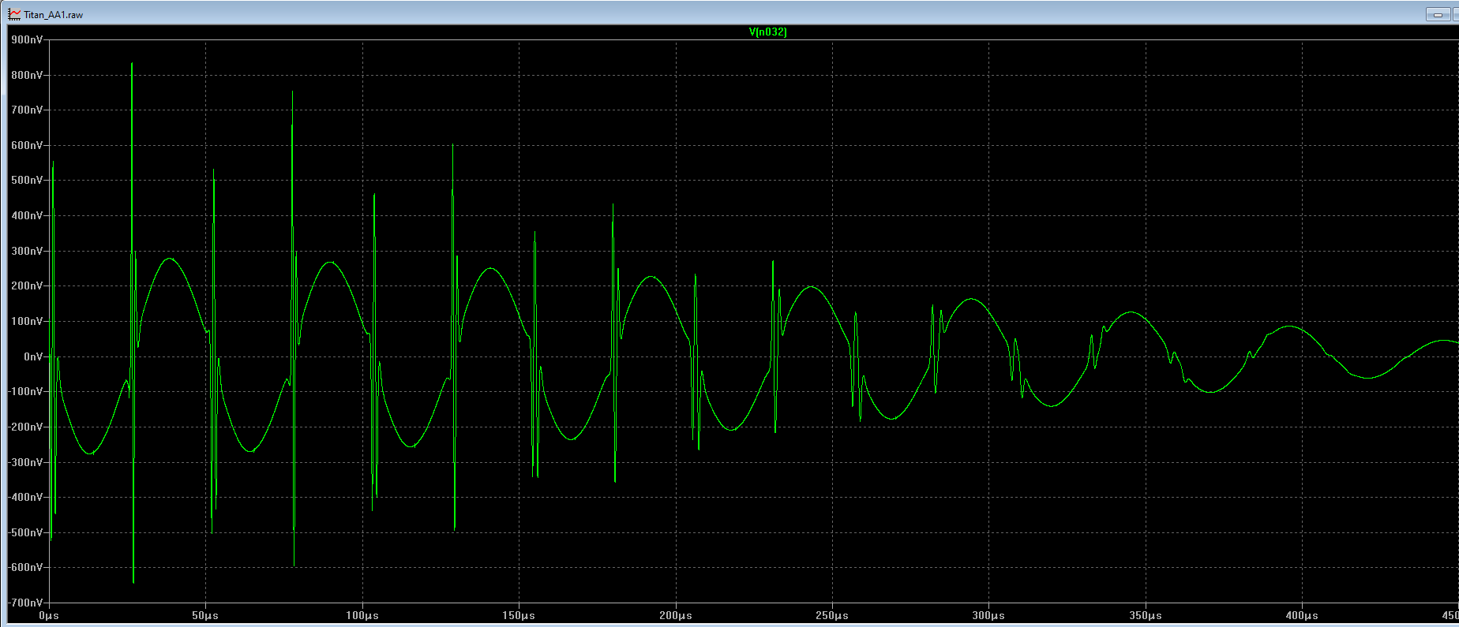Click the 100nV vertical axis label
Image resolution: width=1459 pixels, height=627 pixels.
[28, 321]
